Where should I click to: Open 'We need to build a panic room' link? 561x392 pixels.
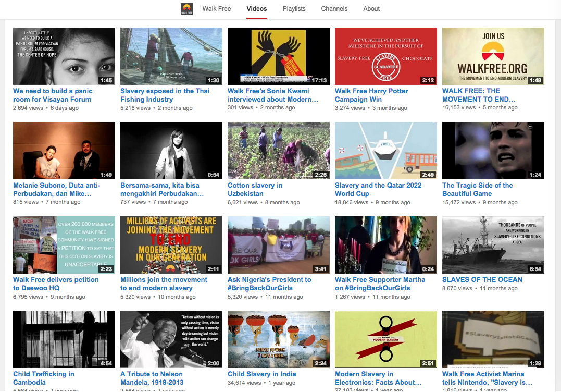coord(53,95)
